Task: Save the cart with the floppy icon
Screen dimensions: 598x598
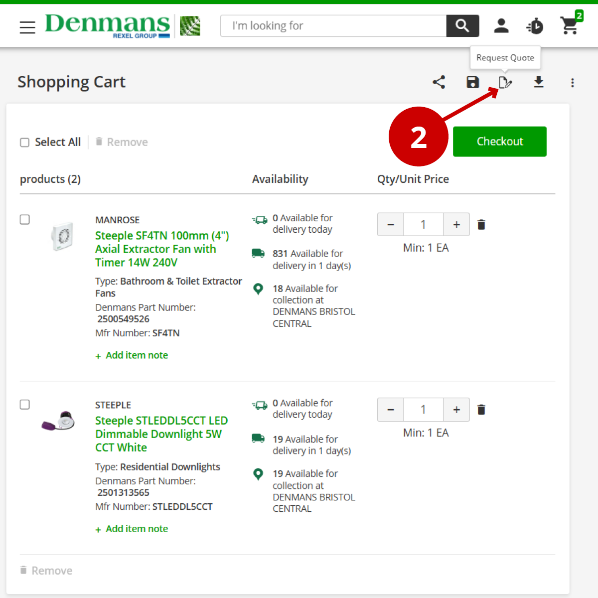Action: [x=472, y=82]
